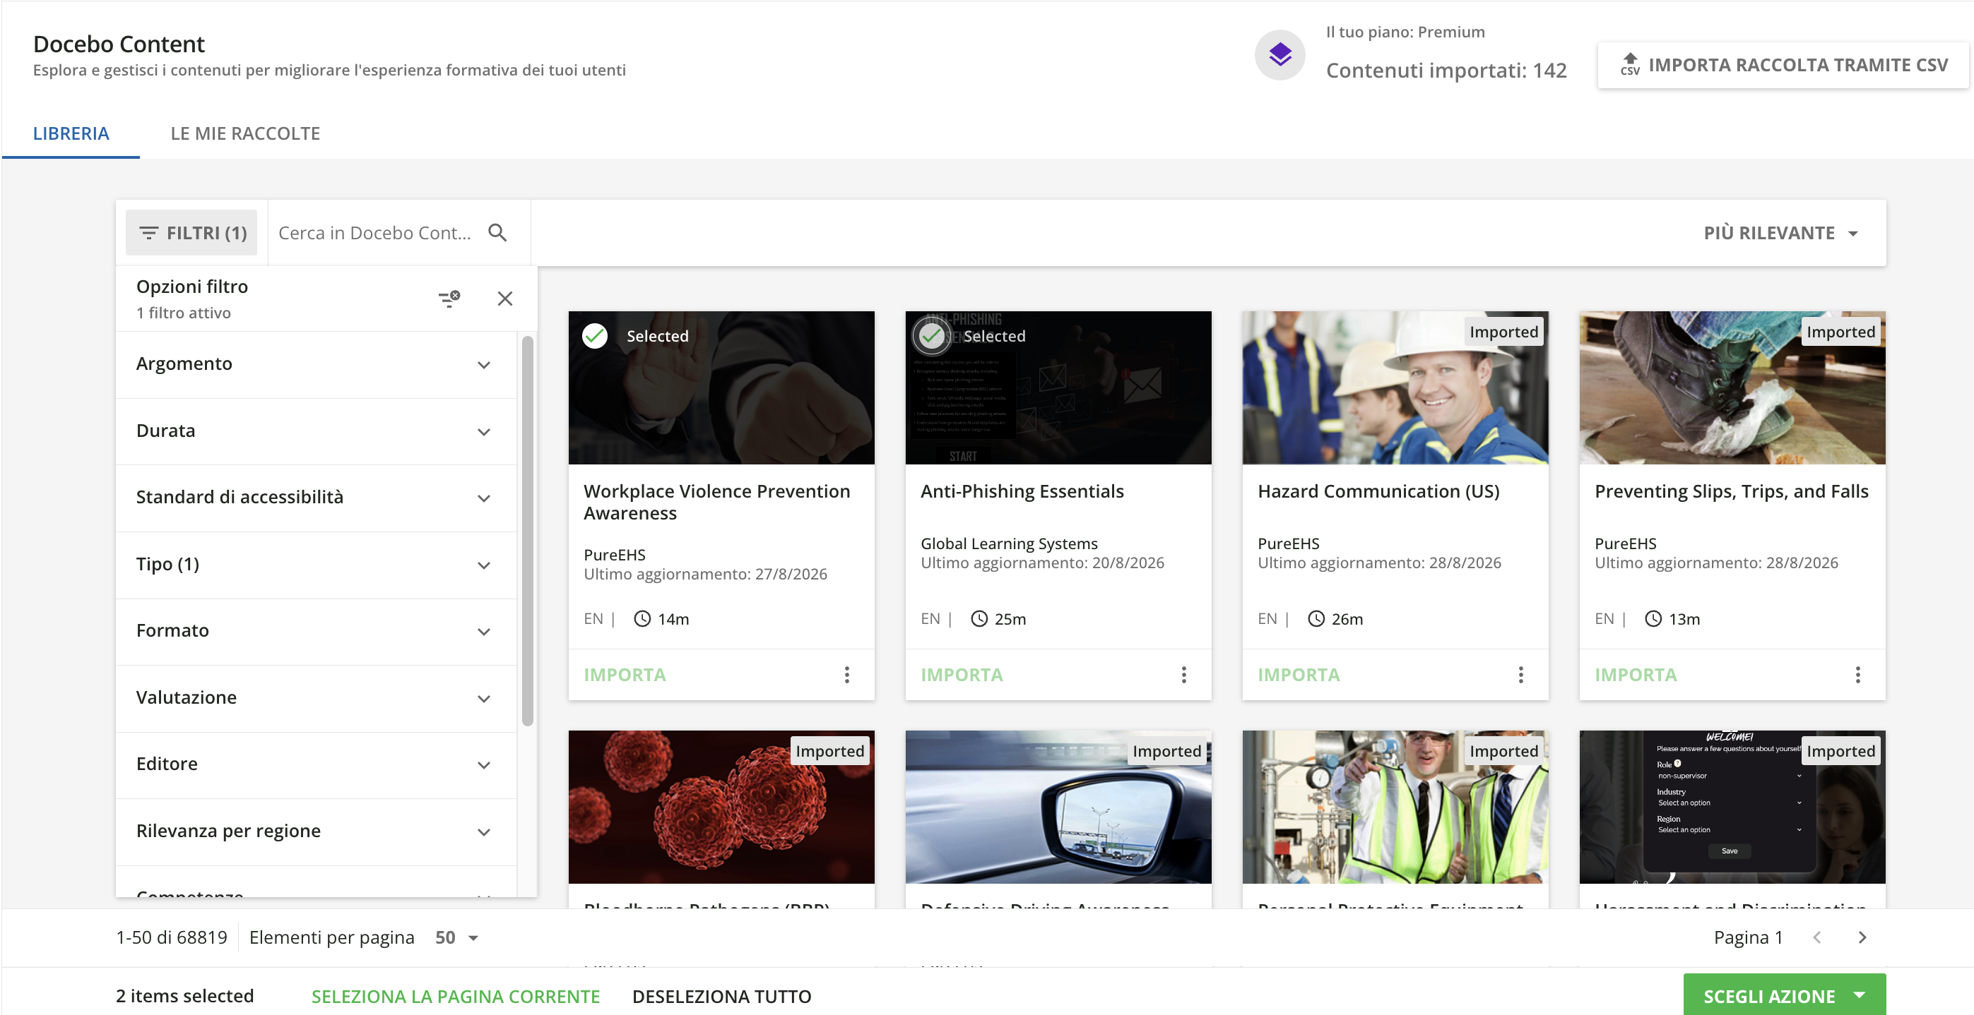Viewport: 1974px width, 1015px height.
Task: Click the Preventing Slips, Trips, and Falls title
Action: (1732, 491)
